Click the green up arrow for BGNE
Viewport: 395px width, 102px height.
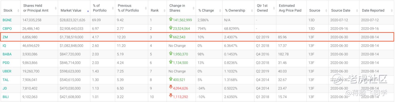[171, 19]
